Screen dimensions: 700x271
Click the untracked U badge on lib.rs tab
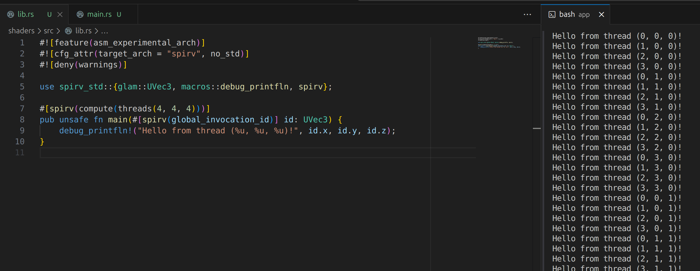click(x=50, y=14)
